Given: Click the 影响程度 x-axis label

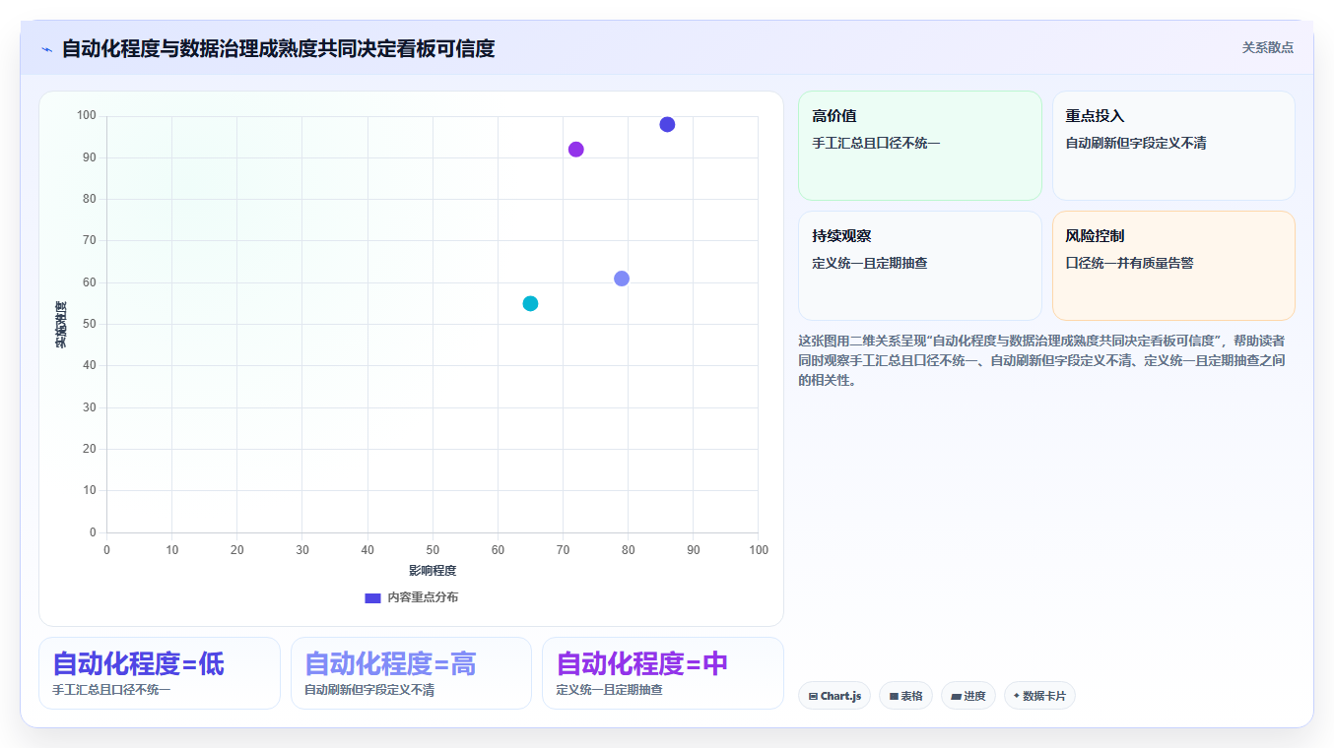Looking at the screenshot, I should tap(433, 570).
